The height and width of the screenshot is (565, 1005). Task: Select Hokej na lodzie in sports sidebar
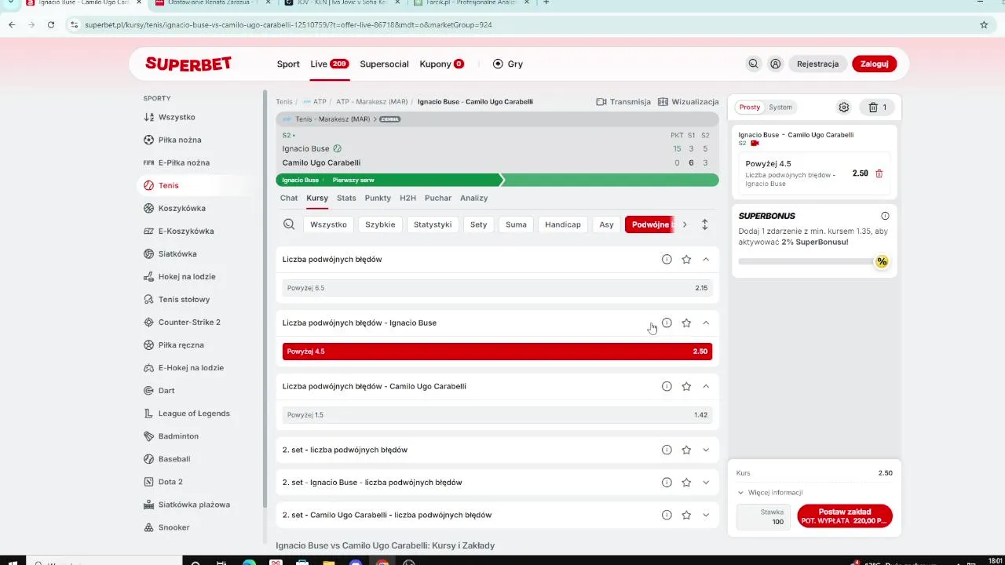[x=187, y=276]
